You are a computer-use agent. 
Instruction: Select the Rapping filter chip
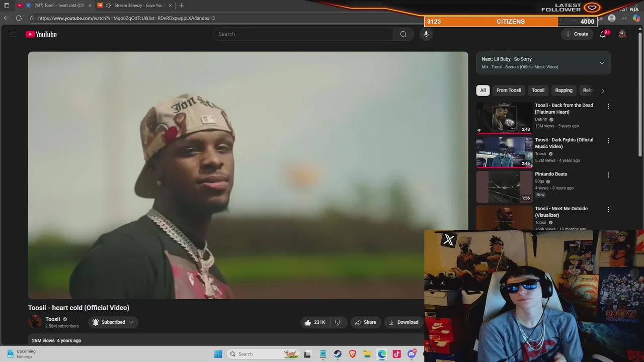click(563, 90)
